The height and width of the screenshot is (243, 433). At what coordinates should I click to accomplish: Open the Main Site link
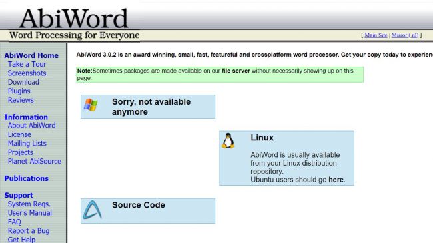click(376, 35)
